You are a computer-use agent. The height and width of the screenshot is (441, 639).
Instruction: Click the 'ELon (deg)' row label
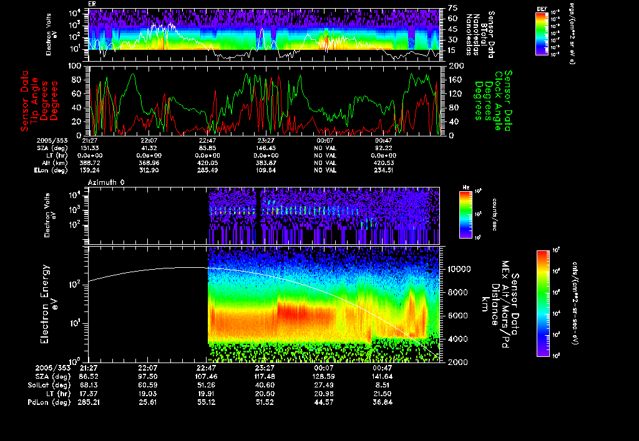pos(51,171)
